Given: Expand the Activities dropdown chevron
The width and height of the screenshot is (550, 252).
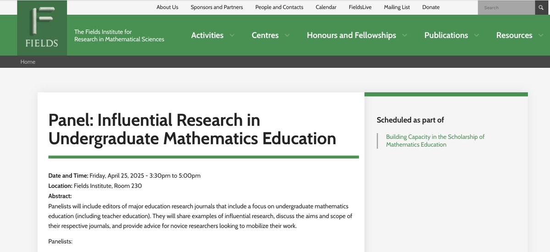Looking at the screenshot, I should click(232, 35).
